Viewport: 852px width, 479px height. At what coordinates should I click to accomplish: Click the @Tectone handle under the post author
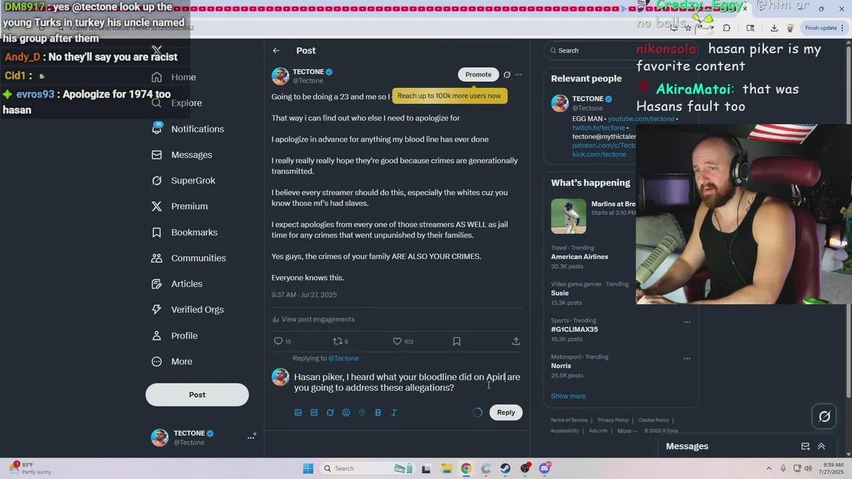point(308,81)
